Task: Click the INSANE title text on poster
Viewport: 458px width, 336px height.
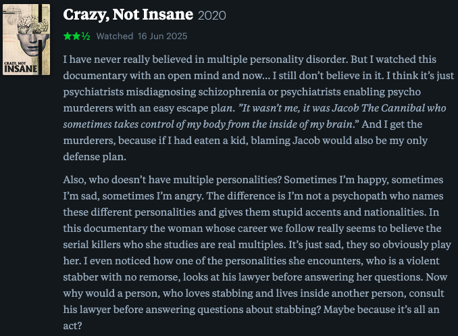Action: [21, 69]
